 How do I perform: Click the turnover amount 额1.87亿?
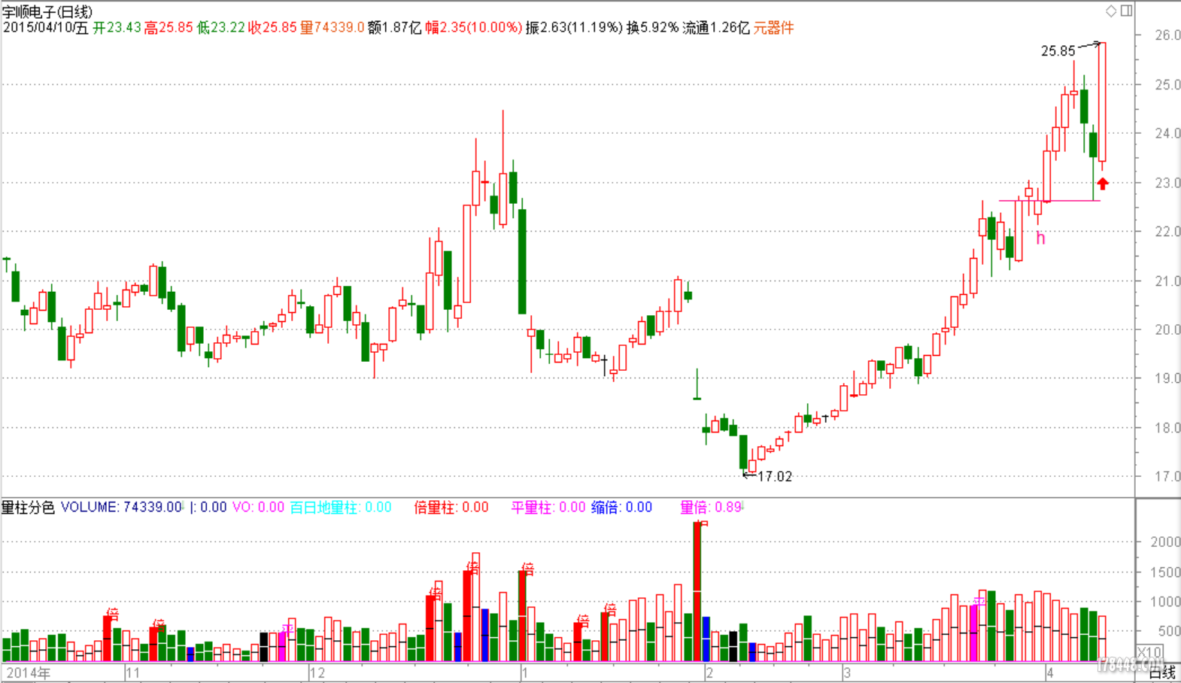pos(394,28)
